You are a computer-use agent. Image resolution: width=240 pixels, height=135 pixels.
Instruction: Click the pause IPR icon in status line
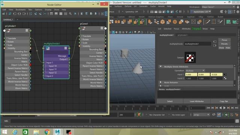click(180, 12)
